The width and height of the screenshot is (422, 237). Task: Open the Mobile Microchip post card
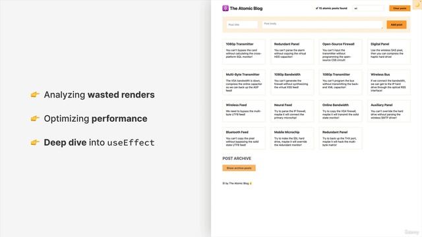point(292,138)
